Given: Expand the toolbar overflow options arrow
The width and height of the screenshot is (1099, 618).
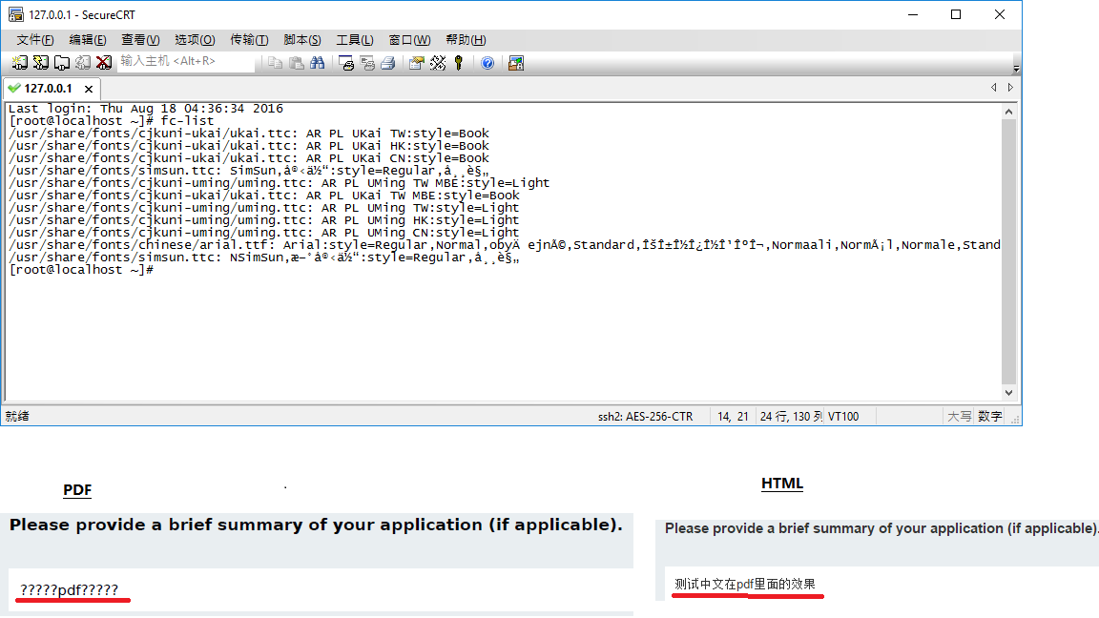Looking at the screenshot, I should click(x=1016, y=68).
